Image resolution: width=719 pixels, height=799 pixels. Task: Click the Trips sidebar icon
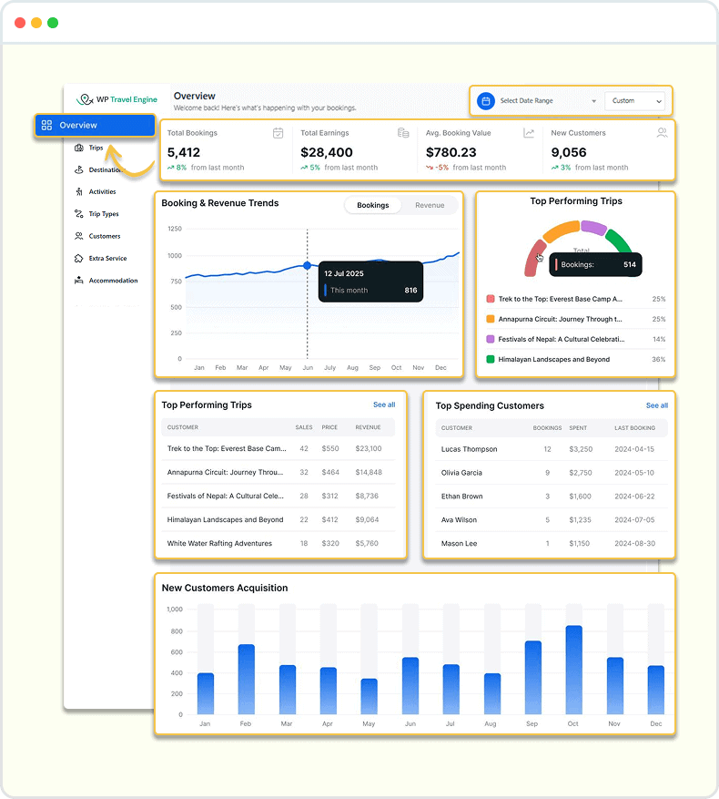79,148
